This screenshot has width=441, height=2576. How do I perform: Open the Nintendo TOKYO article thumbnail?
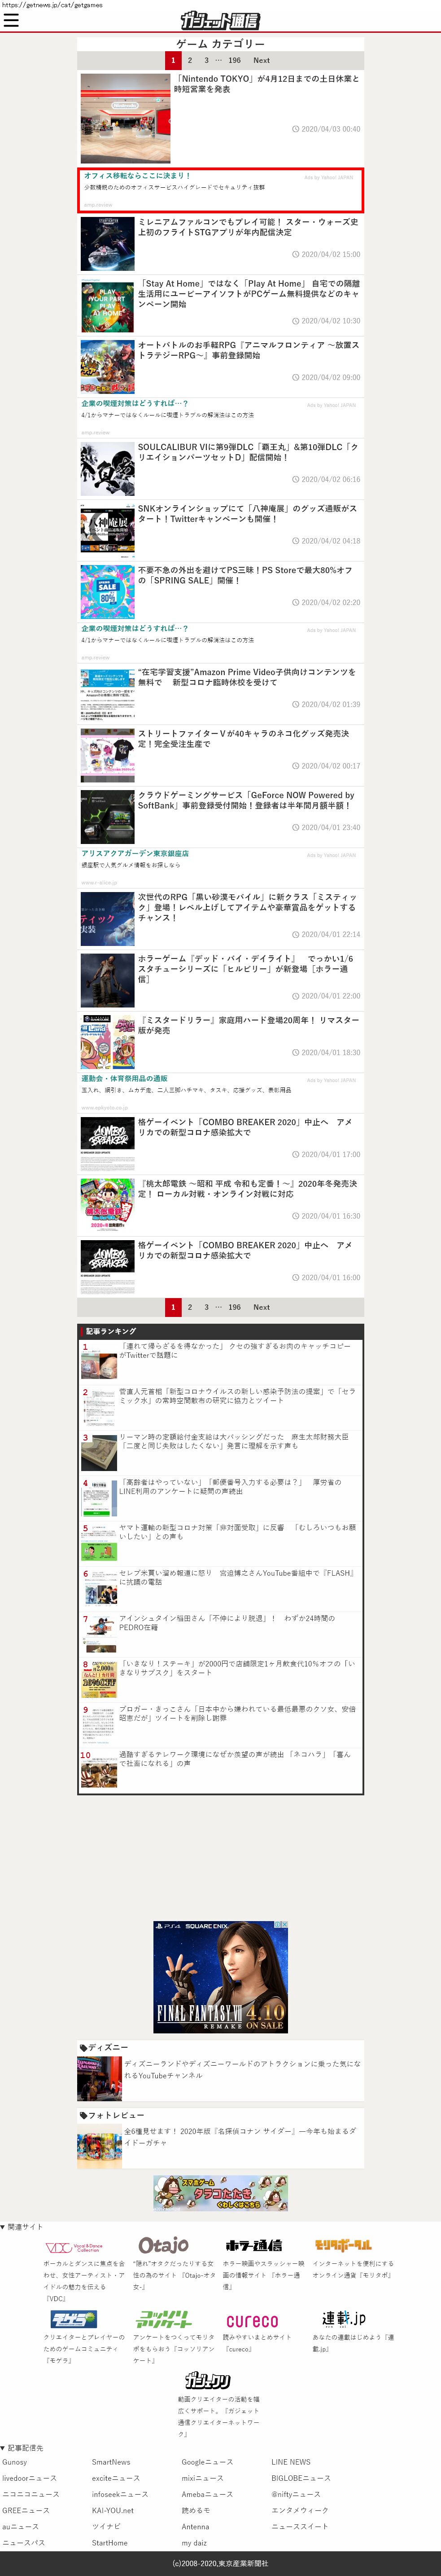[125, 118]
